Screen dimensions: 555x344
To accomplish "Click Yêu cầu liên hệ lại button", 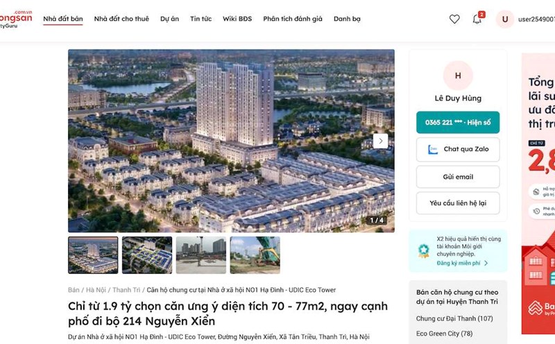I will pos(458,203).
